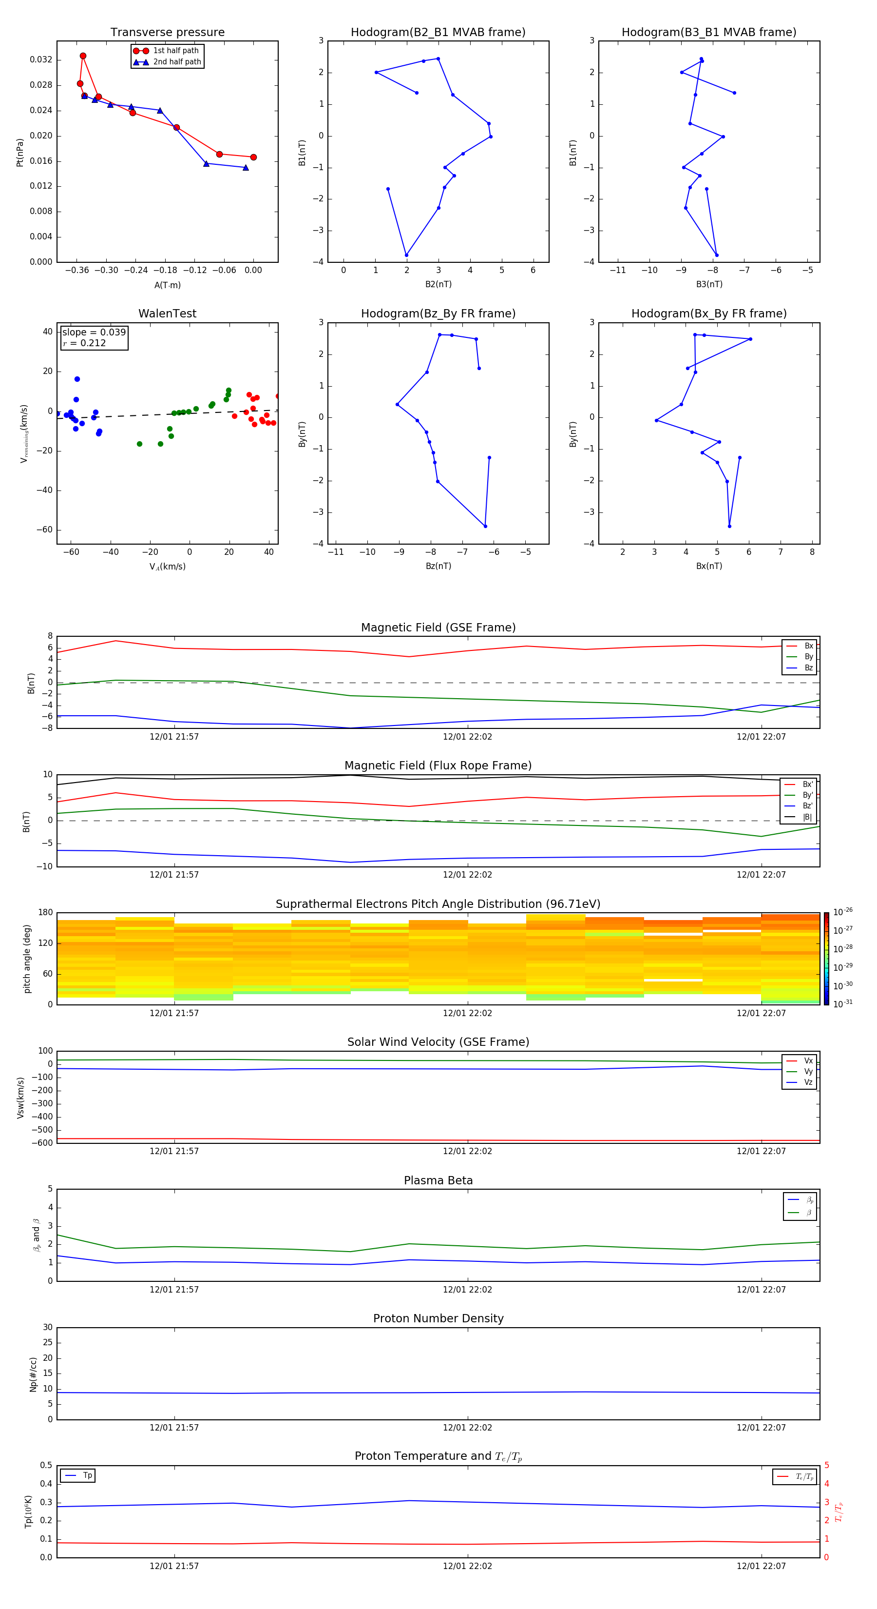Click the 10^-26 colorbar label
This screenshot has height=1609, width=877.
(843, 912)
